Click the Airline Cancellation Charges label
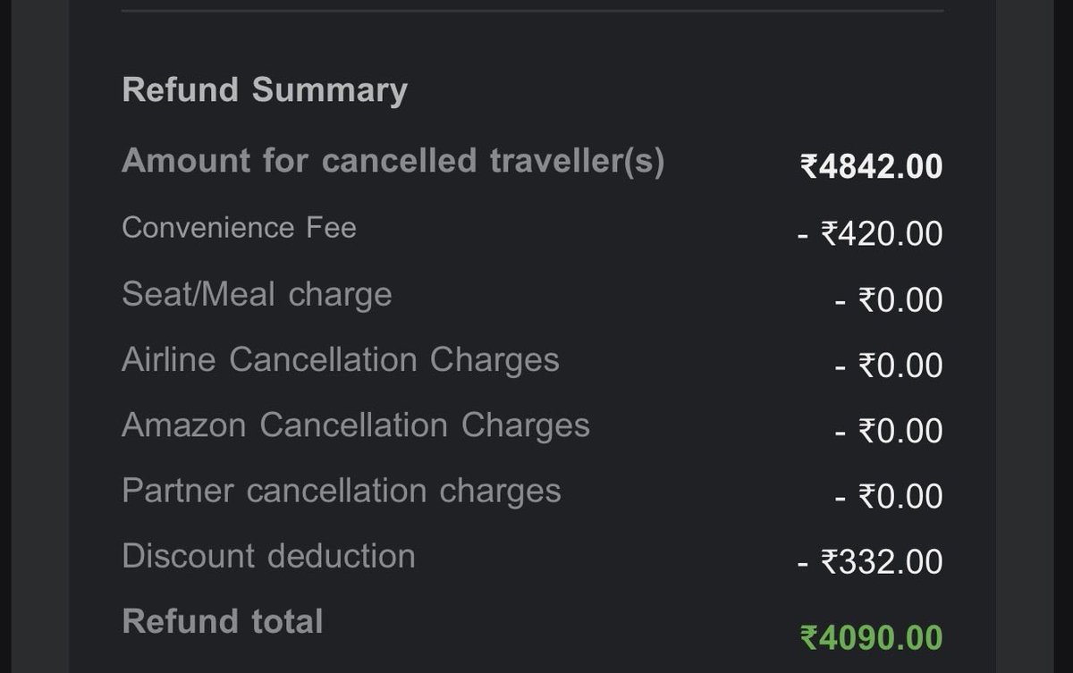 [341, 359]
